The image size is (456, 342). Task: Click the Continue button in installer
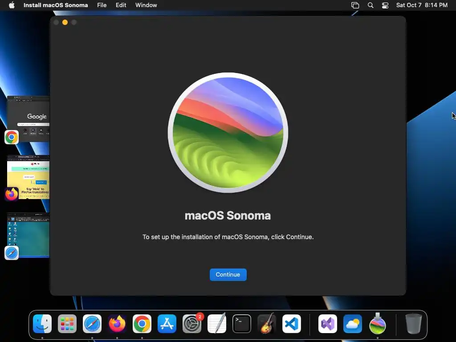coord(228,274)
